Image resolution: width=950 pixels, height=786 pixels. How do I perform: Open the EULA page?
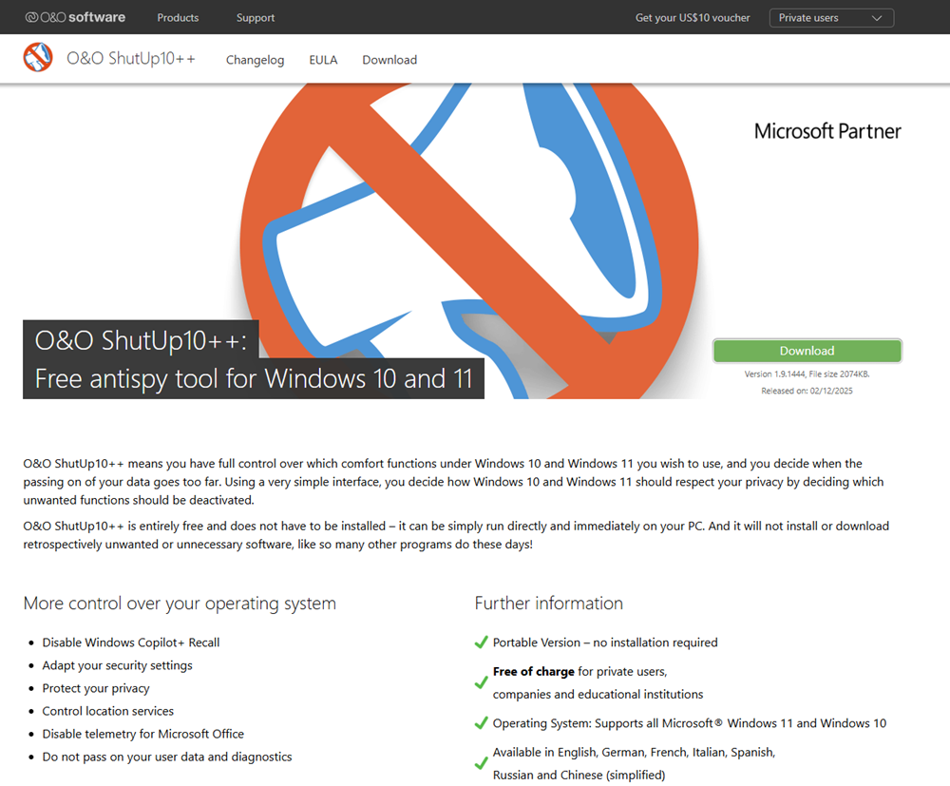(323, 60)
